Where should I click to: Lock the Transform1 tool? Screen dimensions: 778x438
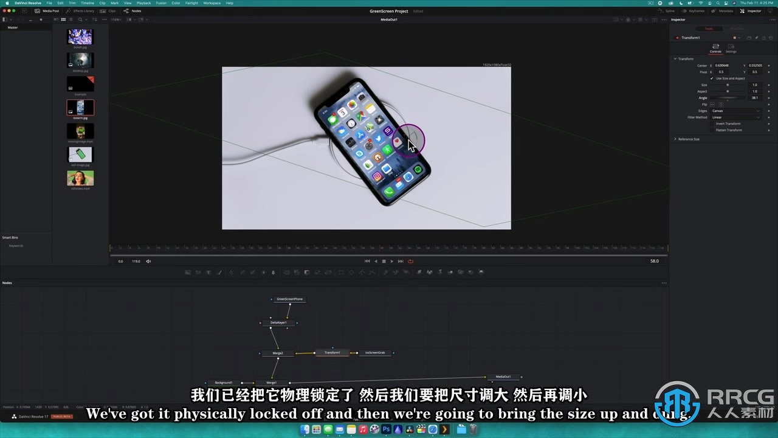coord(763,38)
